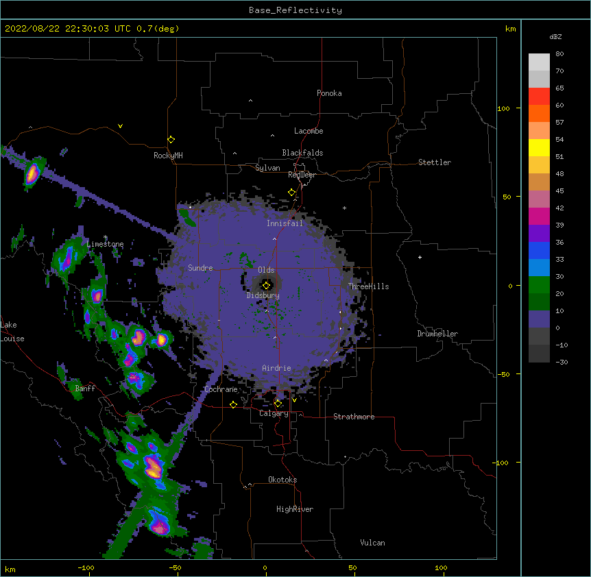The image size is (591, 577).
Task: Click the green 20-30 dBZ legend swatch
Action: [539, 285]
